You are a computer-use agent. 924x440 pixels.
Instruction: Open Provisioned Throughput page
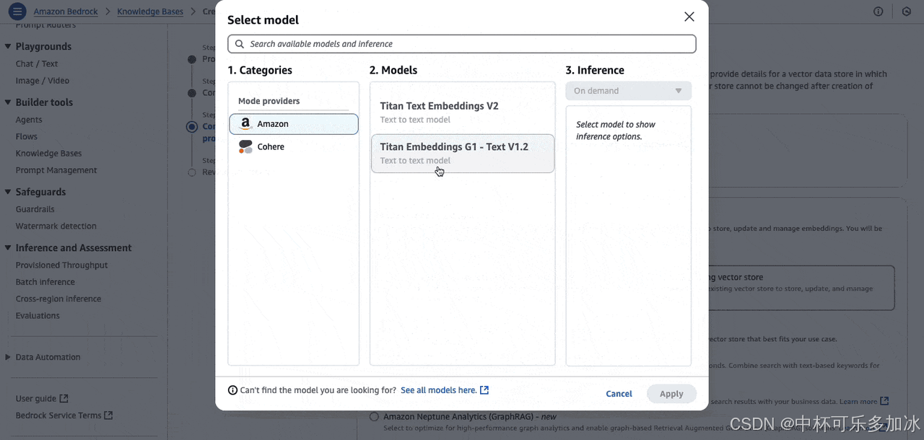[62, 265]
